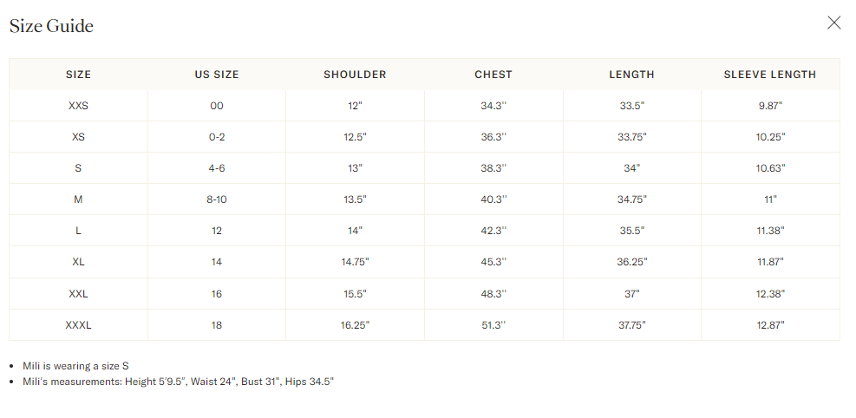Select the SHOULDER column header
This screenshot has width=856, height=418.
(x=355, y=75)
